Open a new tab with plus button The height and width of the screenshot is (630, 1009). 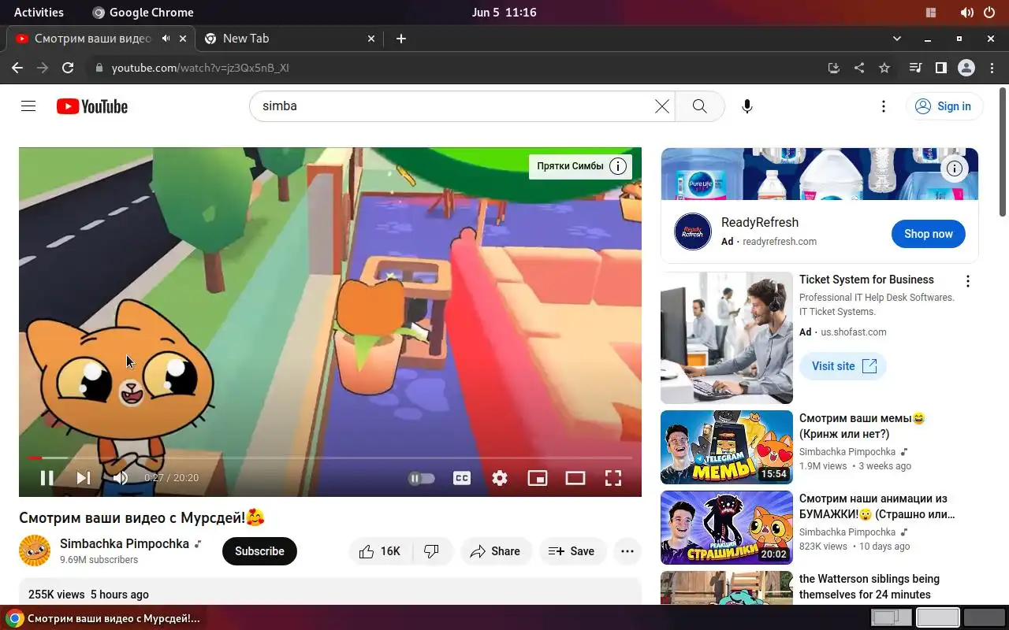click(x=401, y=39)
